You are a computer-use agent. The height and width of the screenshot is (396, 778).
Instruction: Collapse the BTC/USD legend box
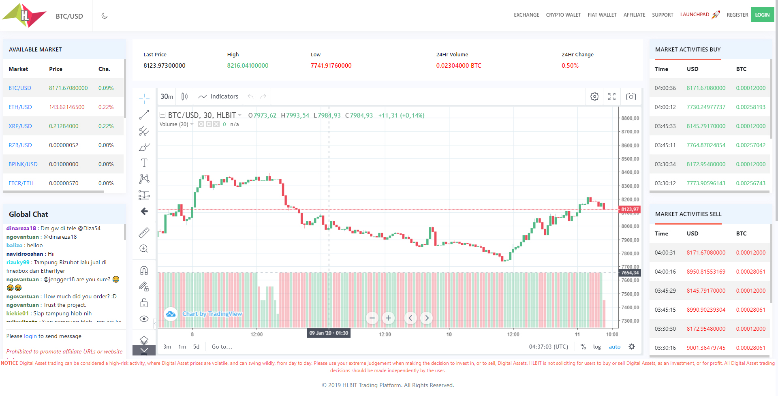tap(162, 115)
